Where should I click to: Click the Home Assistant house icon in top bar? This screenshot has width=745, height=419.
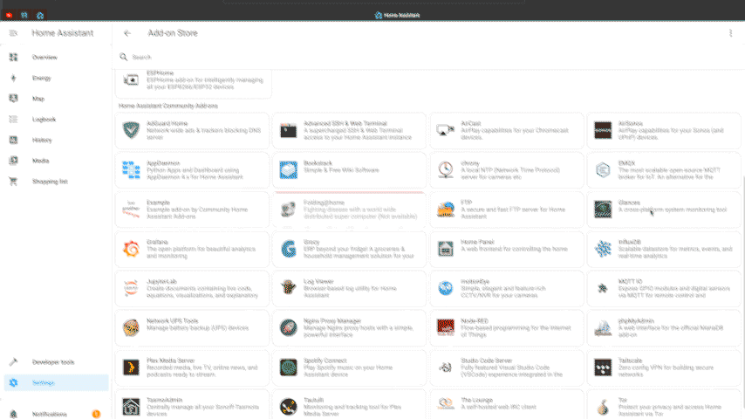coord(40,15)
